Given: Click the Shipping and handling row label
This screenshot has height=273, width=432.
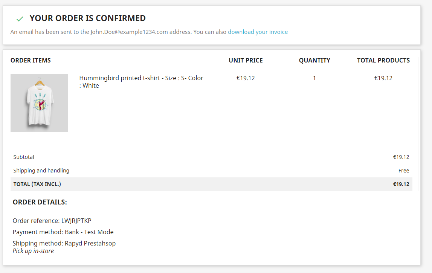Looking at the screenshot, I should 41,171.
